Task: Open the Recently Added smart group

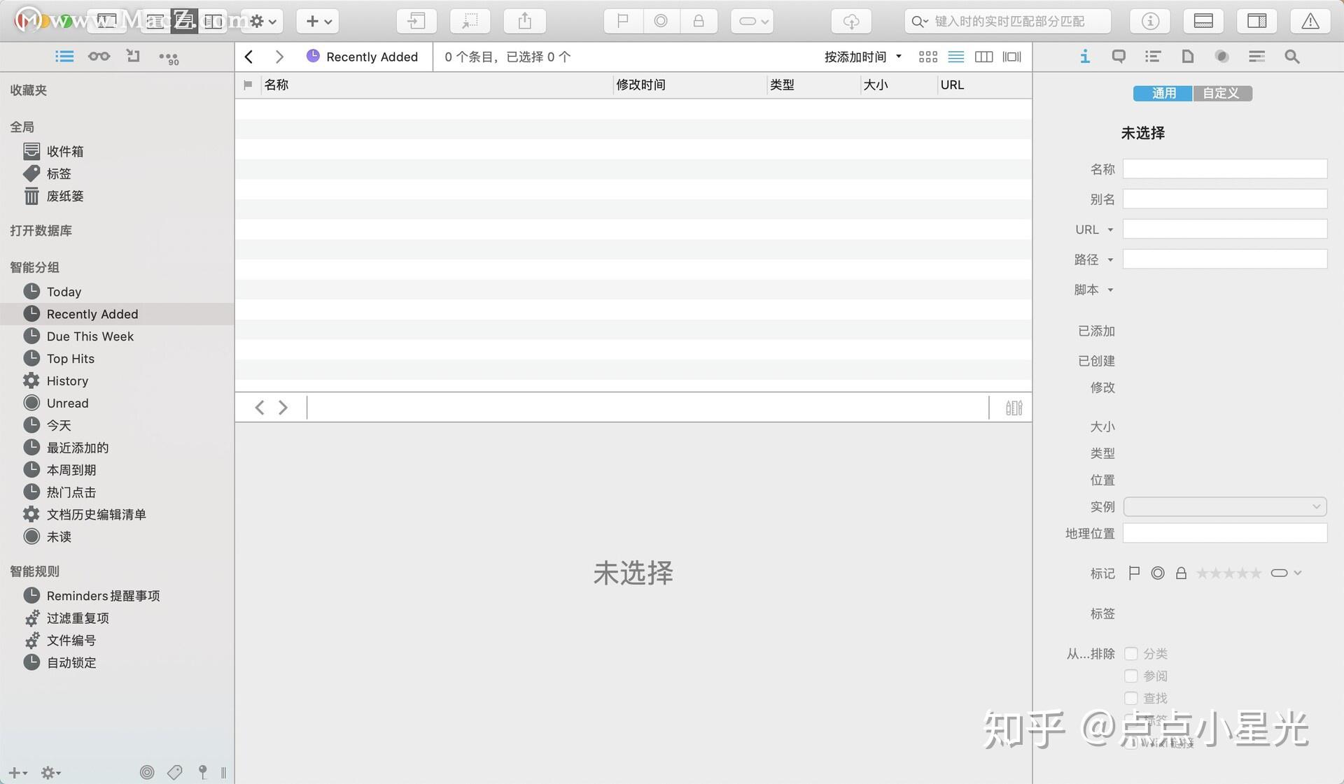Action: tap(92, 314)
